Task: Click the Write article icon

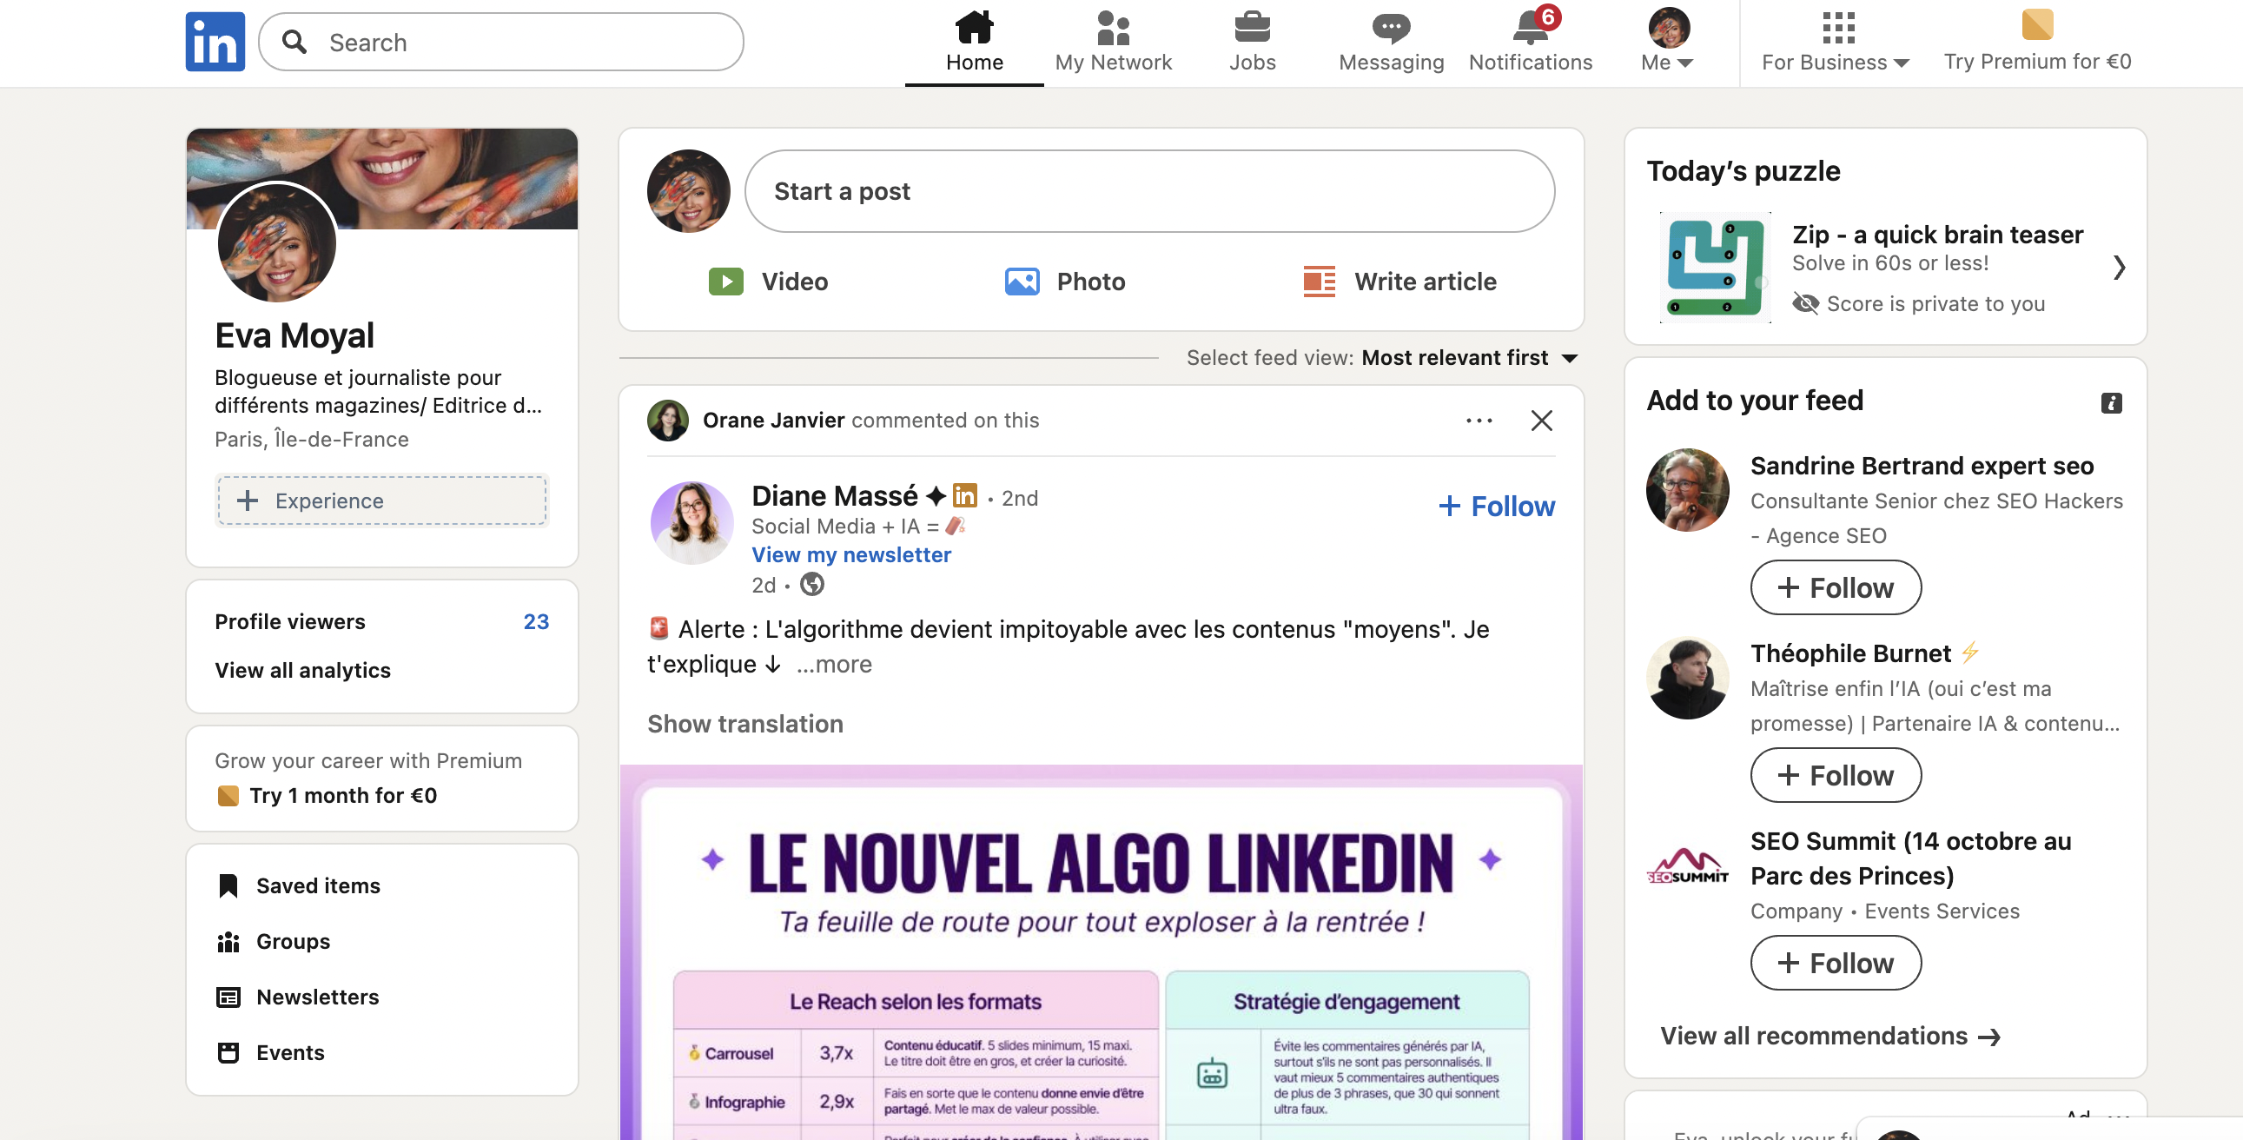Action: point(1319,282)
